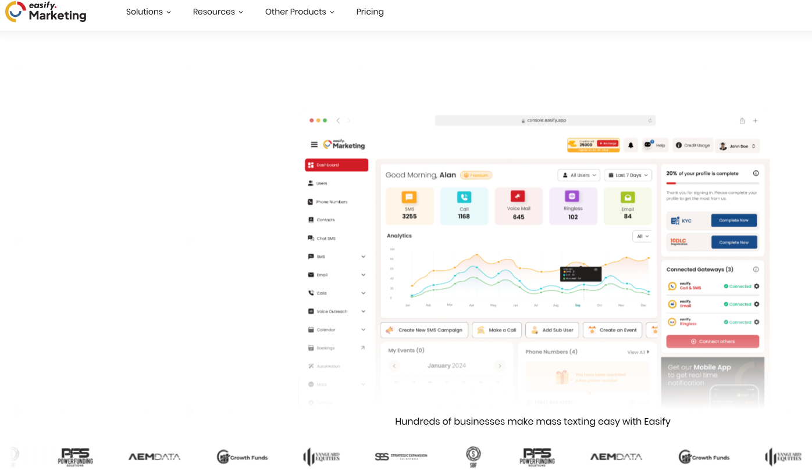This screenshot has width=812, height=474.
Task: Click the Connected Gateways info icon
Action: (x=756, y=270)
